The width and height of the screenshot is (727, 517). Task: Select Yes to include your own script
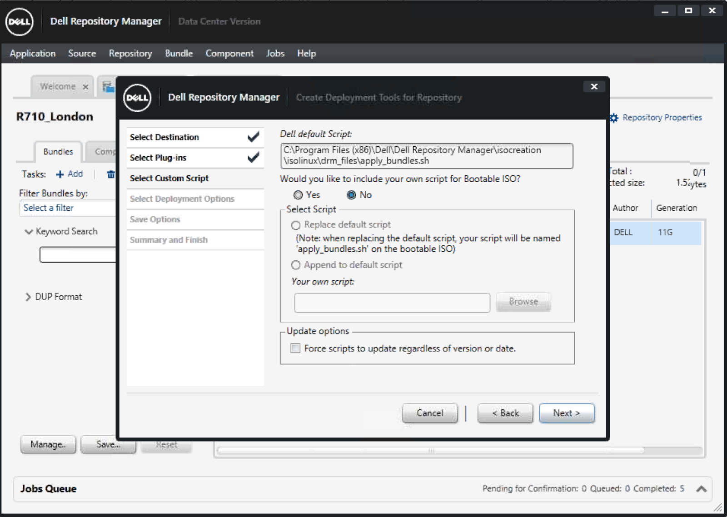click(299, 195)
